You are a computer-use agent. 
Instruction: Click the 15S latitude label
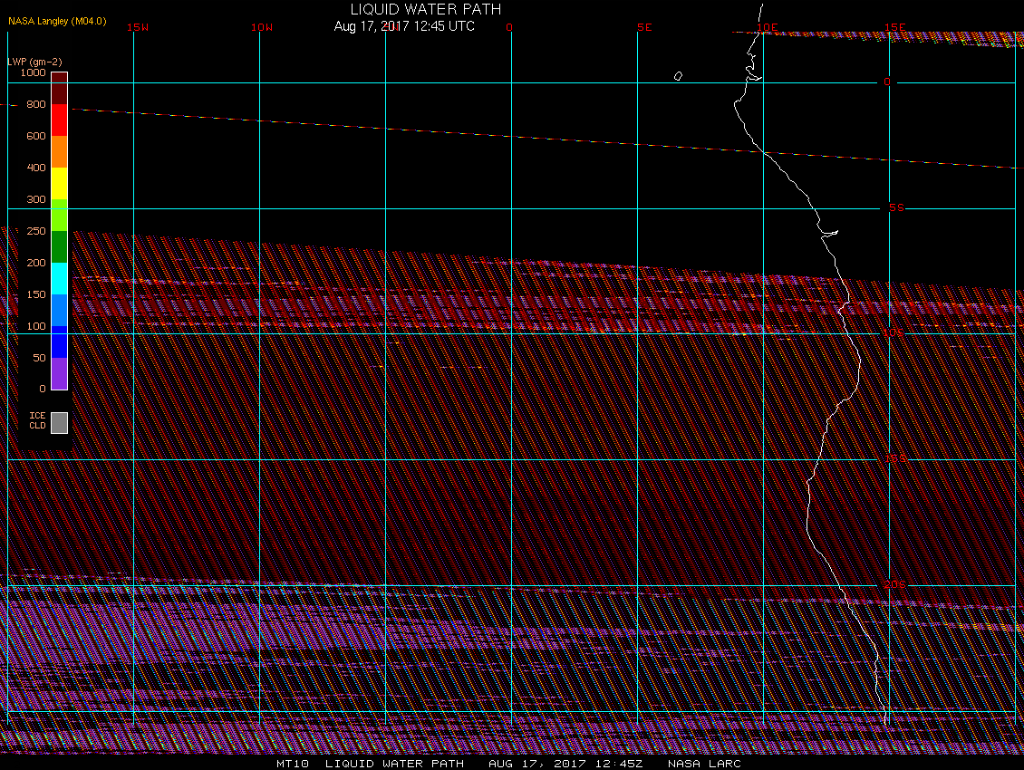pyautogui.click(x=895, y=458)
